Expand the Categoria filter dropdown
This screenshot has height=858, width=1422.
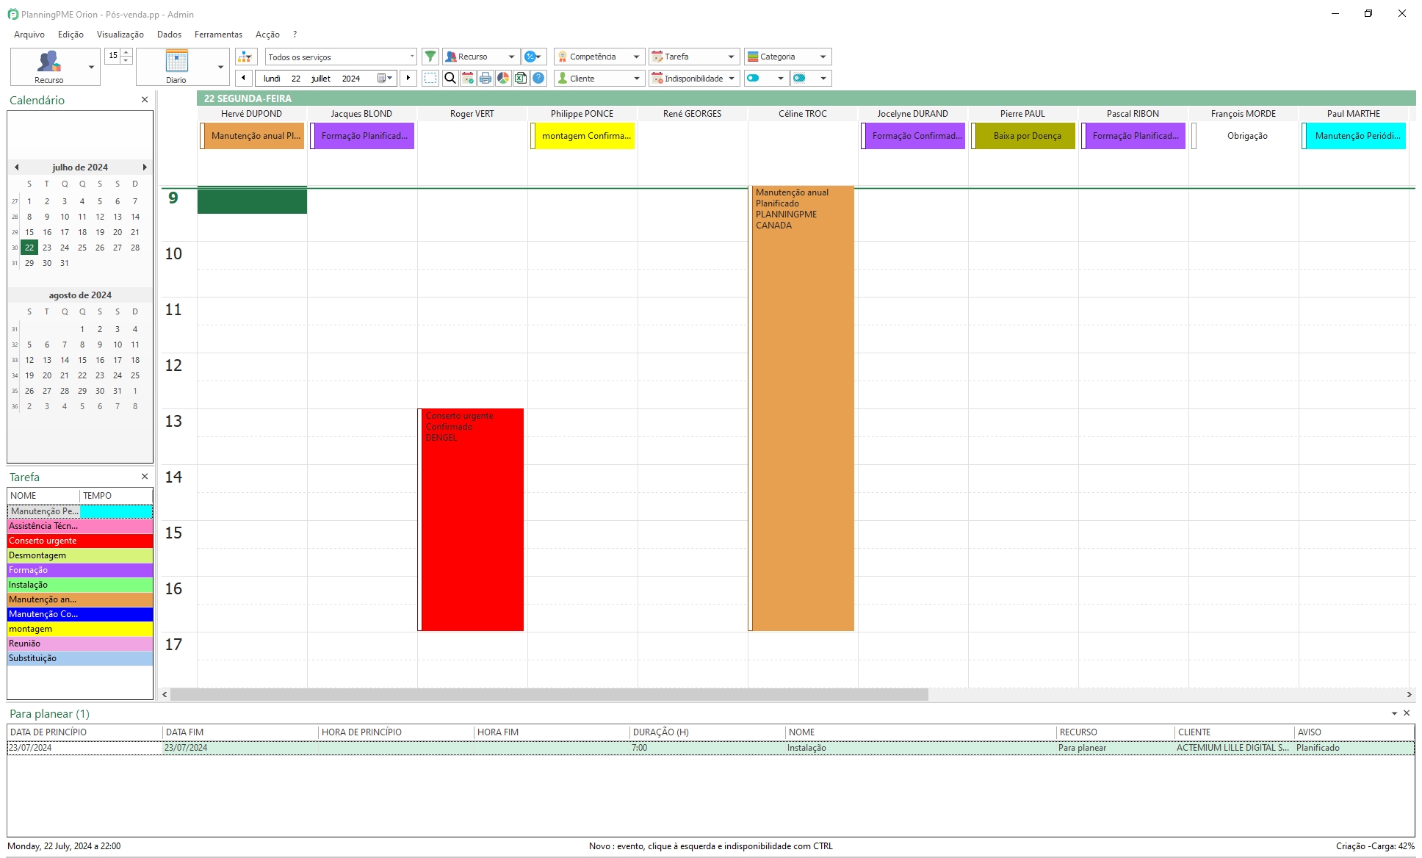click(823, 57)
